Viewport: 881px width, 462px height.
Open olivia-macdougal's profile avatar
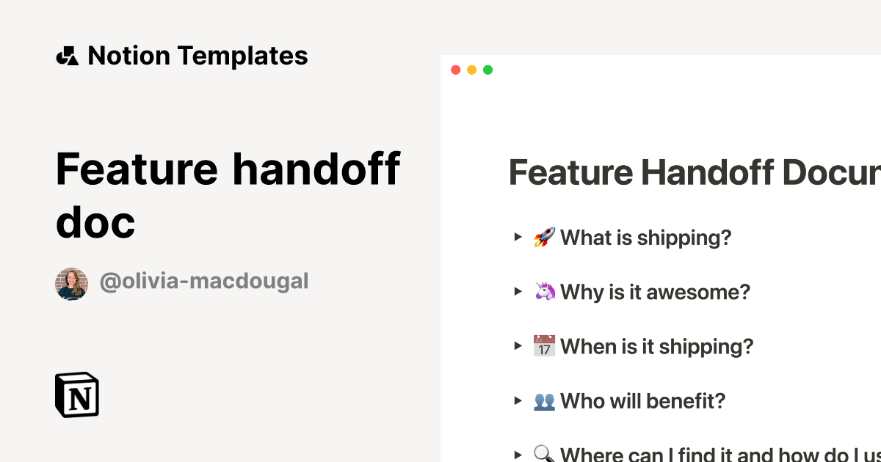(x=72, y=284)
